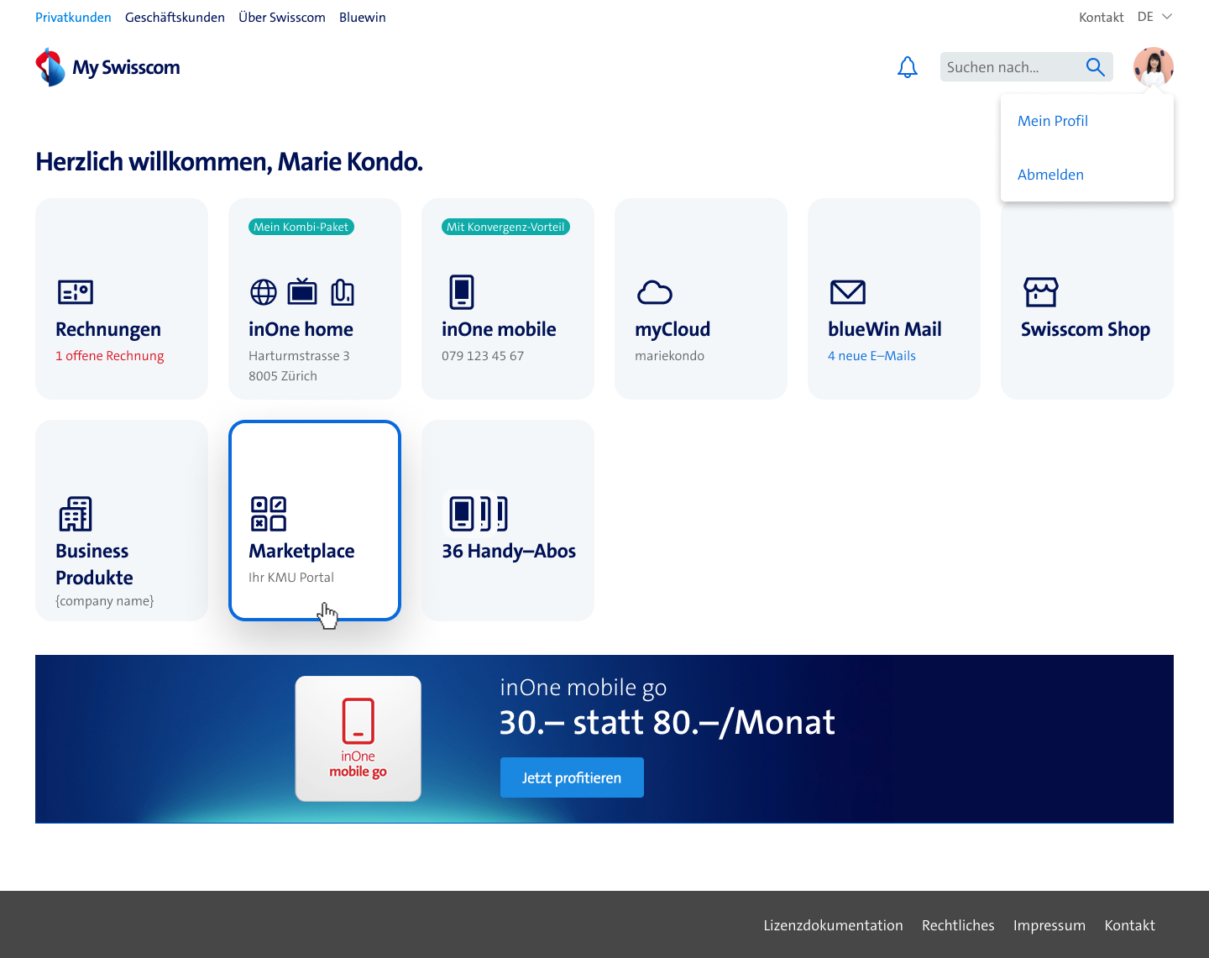
Task: Click the Business Produkte building icon
Action: pyautogui.click(x=76, y=514)
